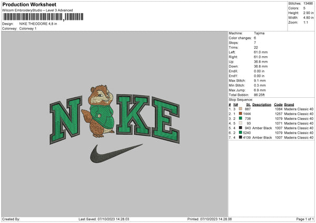
Task: Click the beige thread swatch for stop 1
Action: coord(241,109)
